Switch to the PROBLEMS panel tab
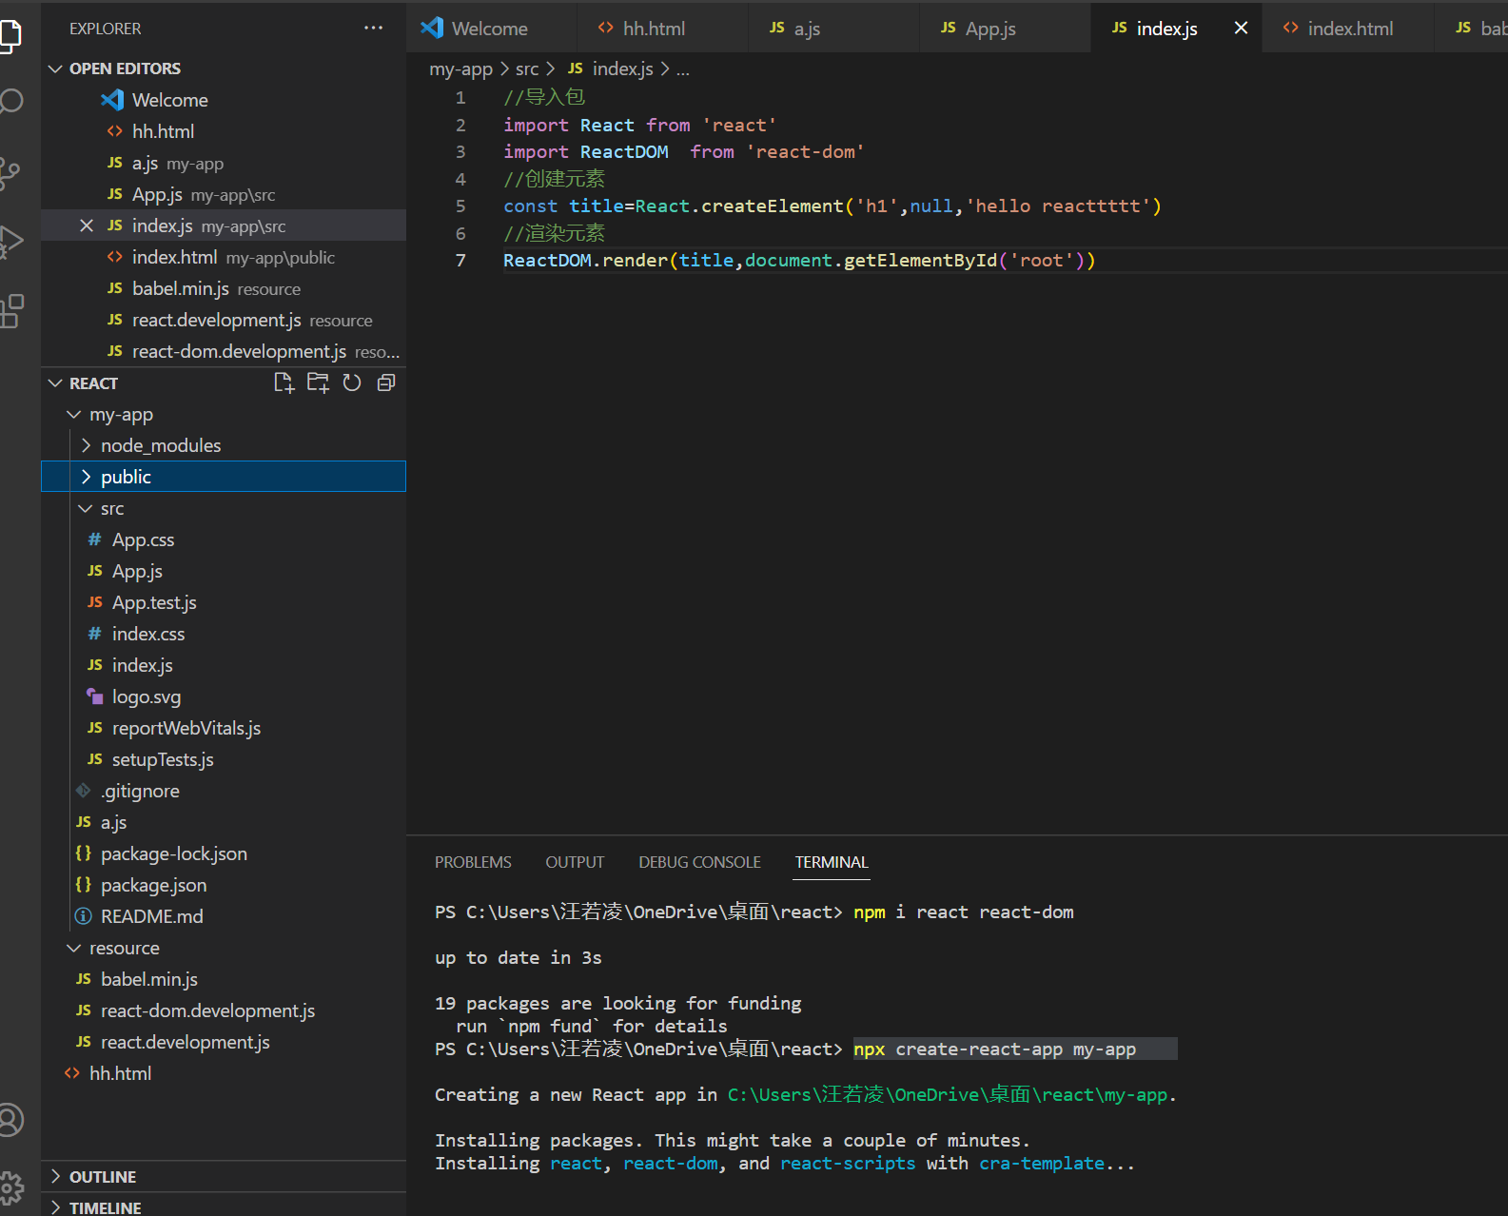 pos(473,862)
